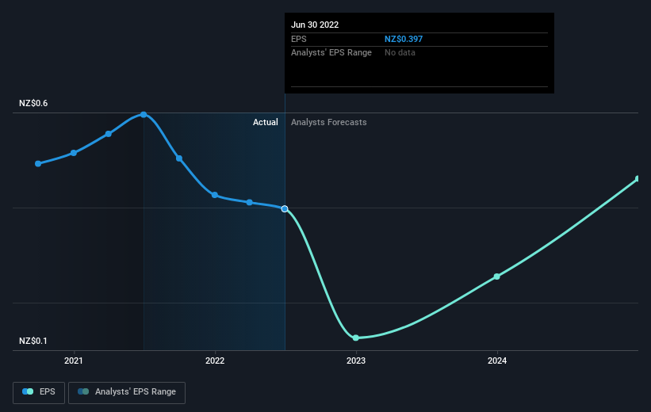This screenshot has height=412, width=651.
Task: Click the NZ$0.1 y-axis label
Action: click(33, 341)
